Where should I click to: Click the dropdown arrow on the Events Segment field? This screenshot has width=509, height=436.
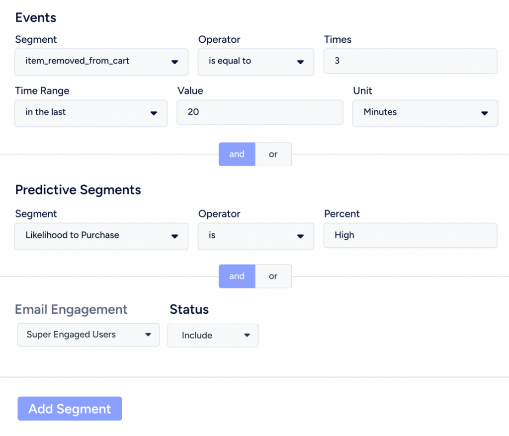click(x=175, y=62)
